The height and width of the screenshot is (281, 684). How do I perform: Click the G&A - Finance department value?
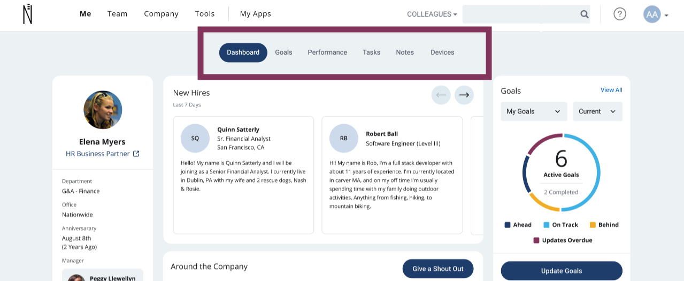(x=81, y=191)
